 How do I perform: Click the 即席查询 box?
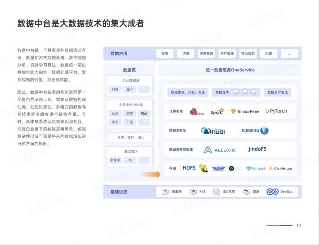(x=206, y=53)
